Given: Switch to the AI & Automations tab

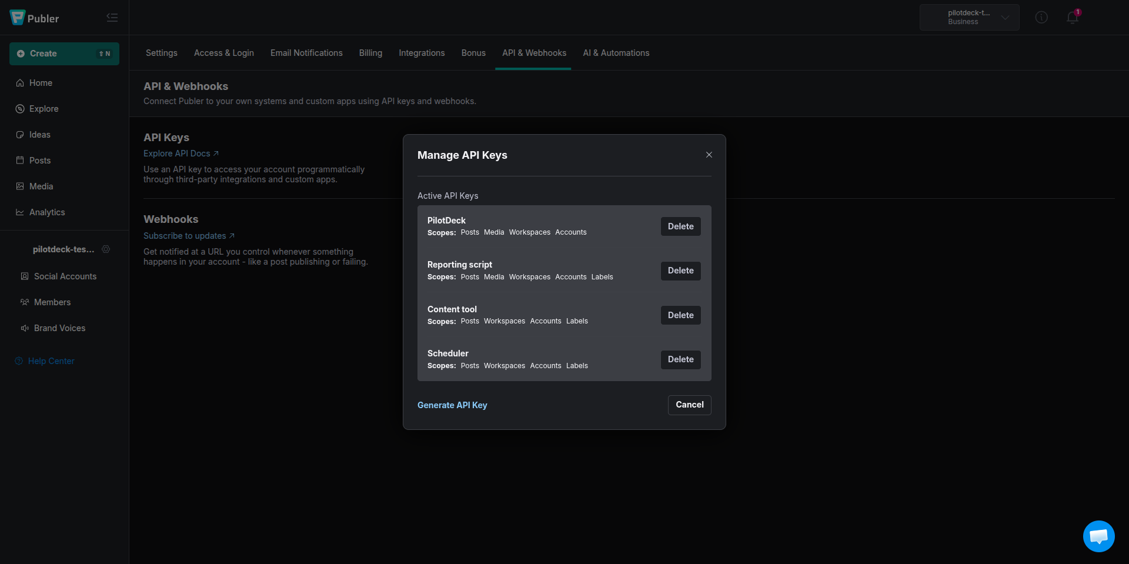Looking at the screenshot, I should [616, 53].
